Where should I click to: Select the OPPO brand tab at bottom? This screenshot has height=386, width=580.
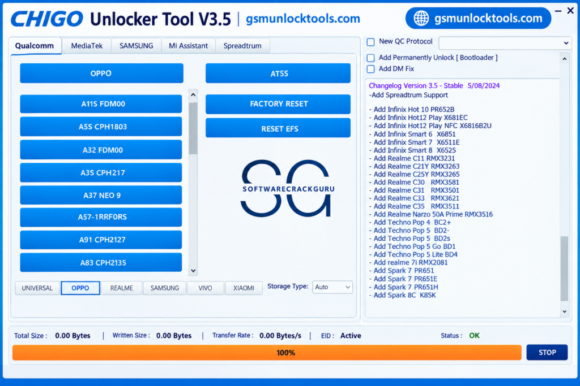point(80,288)
